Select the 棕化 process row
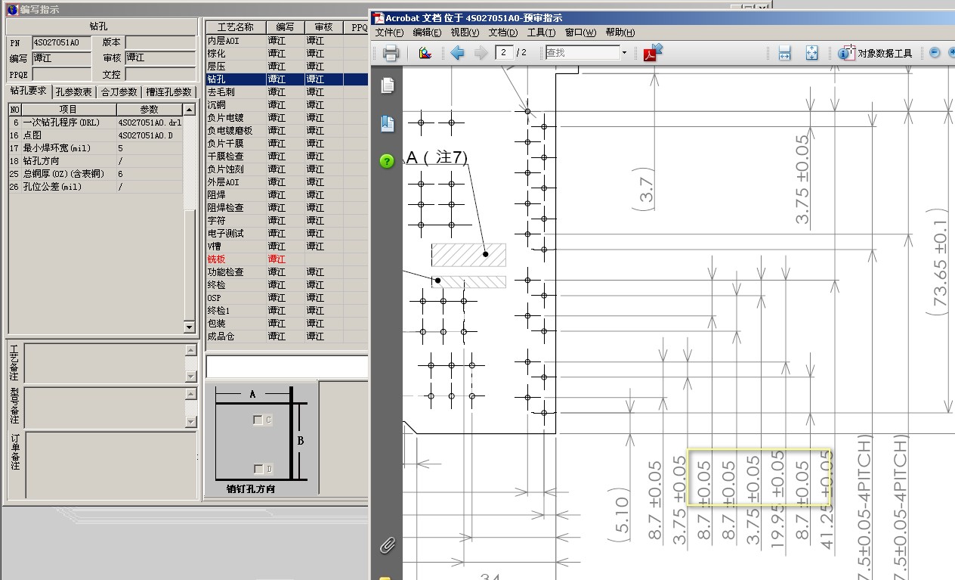 pos(286,54)
